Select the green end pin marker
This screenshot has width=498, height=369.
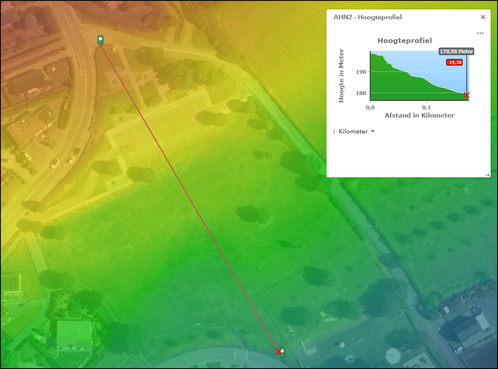coord(283,352)
